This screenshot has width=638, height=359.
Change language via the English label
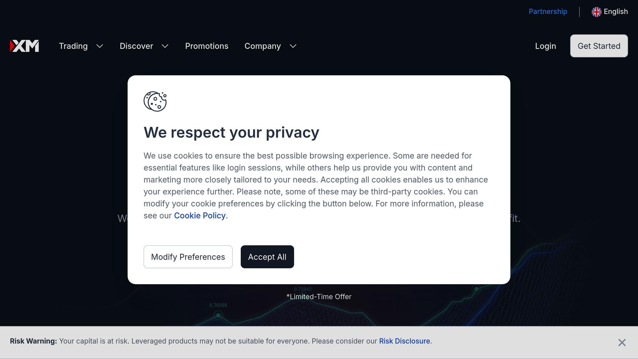pos(616,12)
